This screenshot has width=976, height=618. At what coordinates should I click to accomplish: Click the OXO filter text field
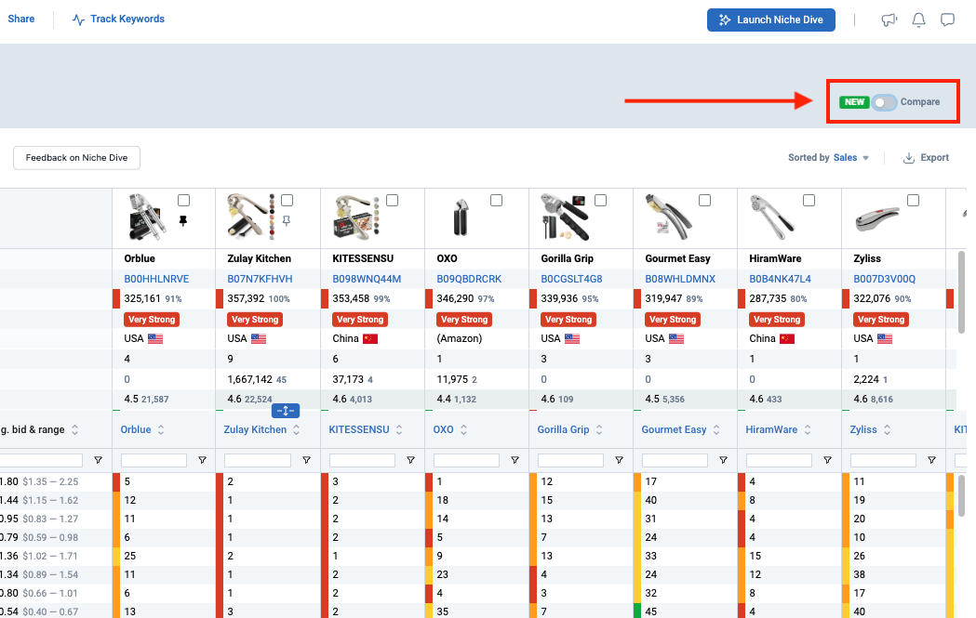466,460
